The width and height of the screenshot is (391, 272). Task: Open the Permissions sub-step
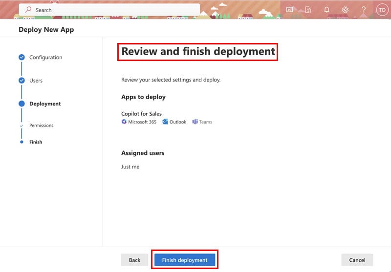click(x=42, y=126)
